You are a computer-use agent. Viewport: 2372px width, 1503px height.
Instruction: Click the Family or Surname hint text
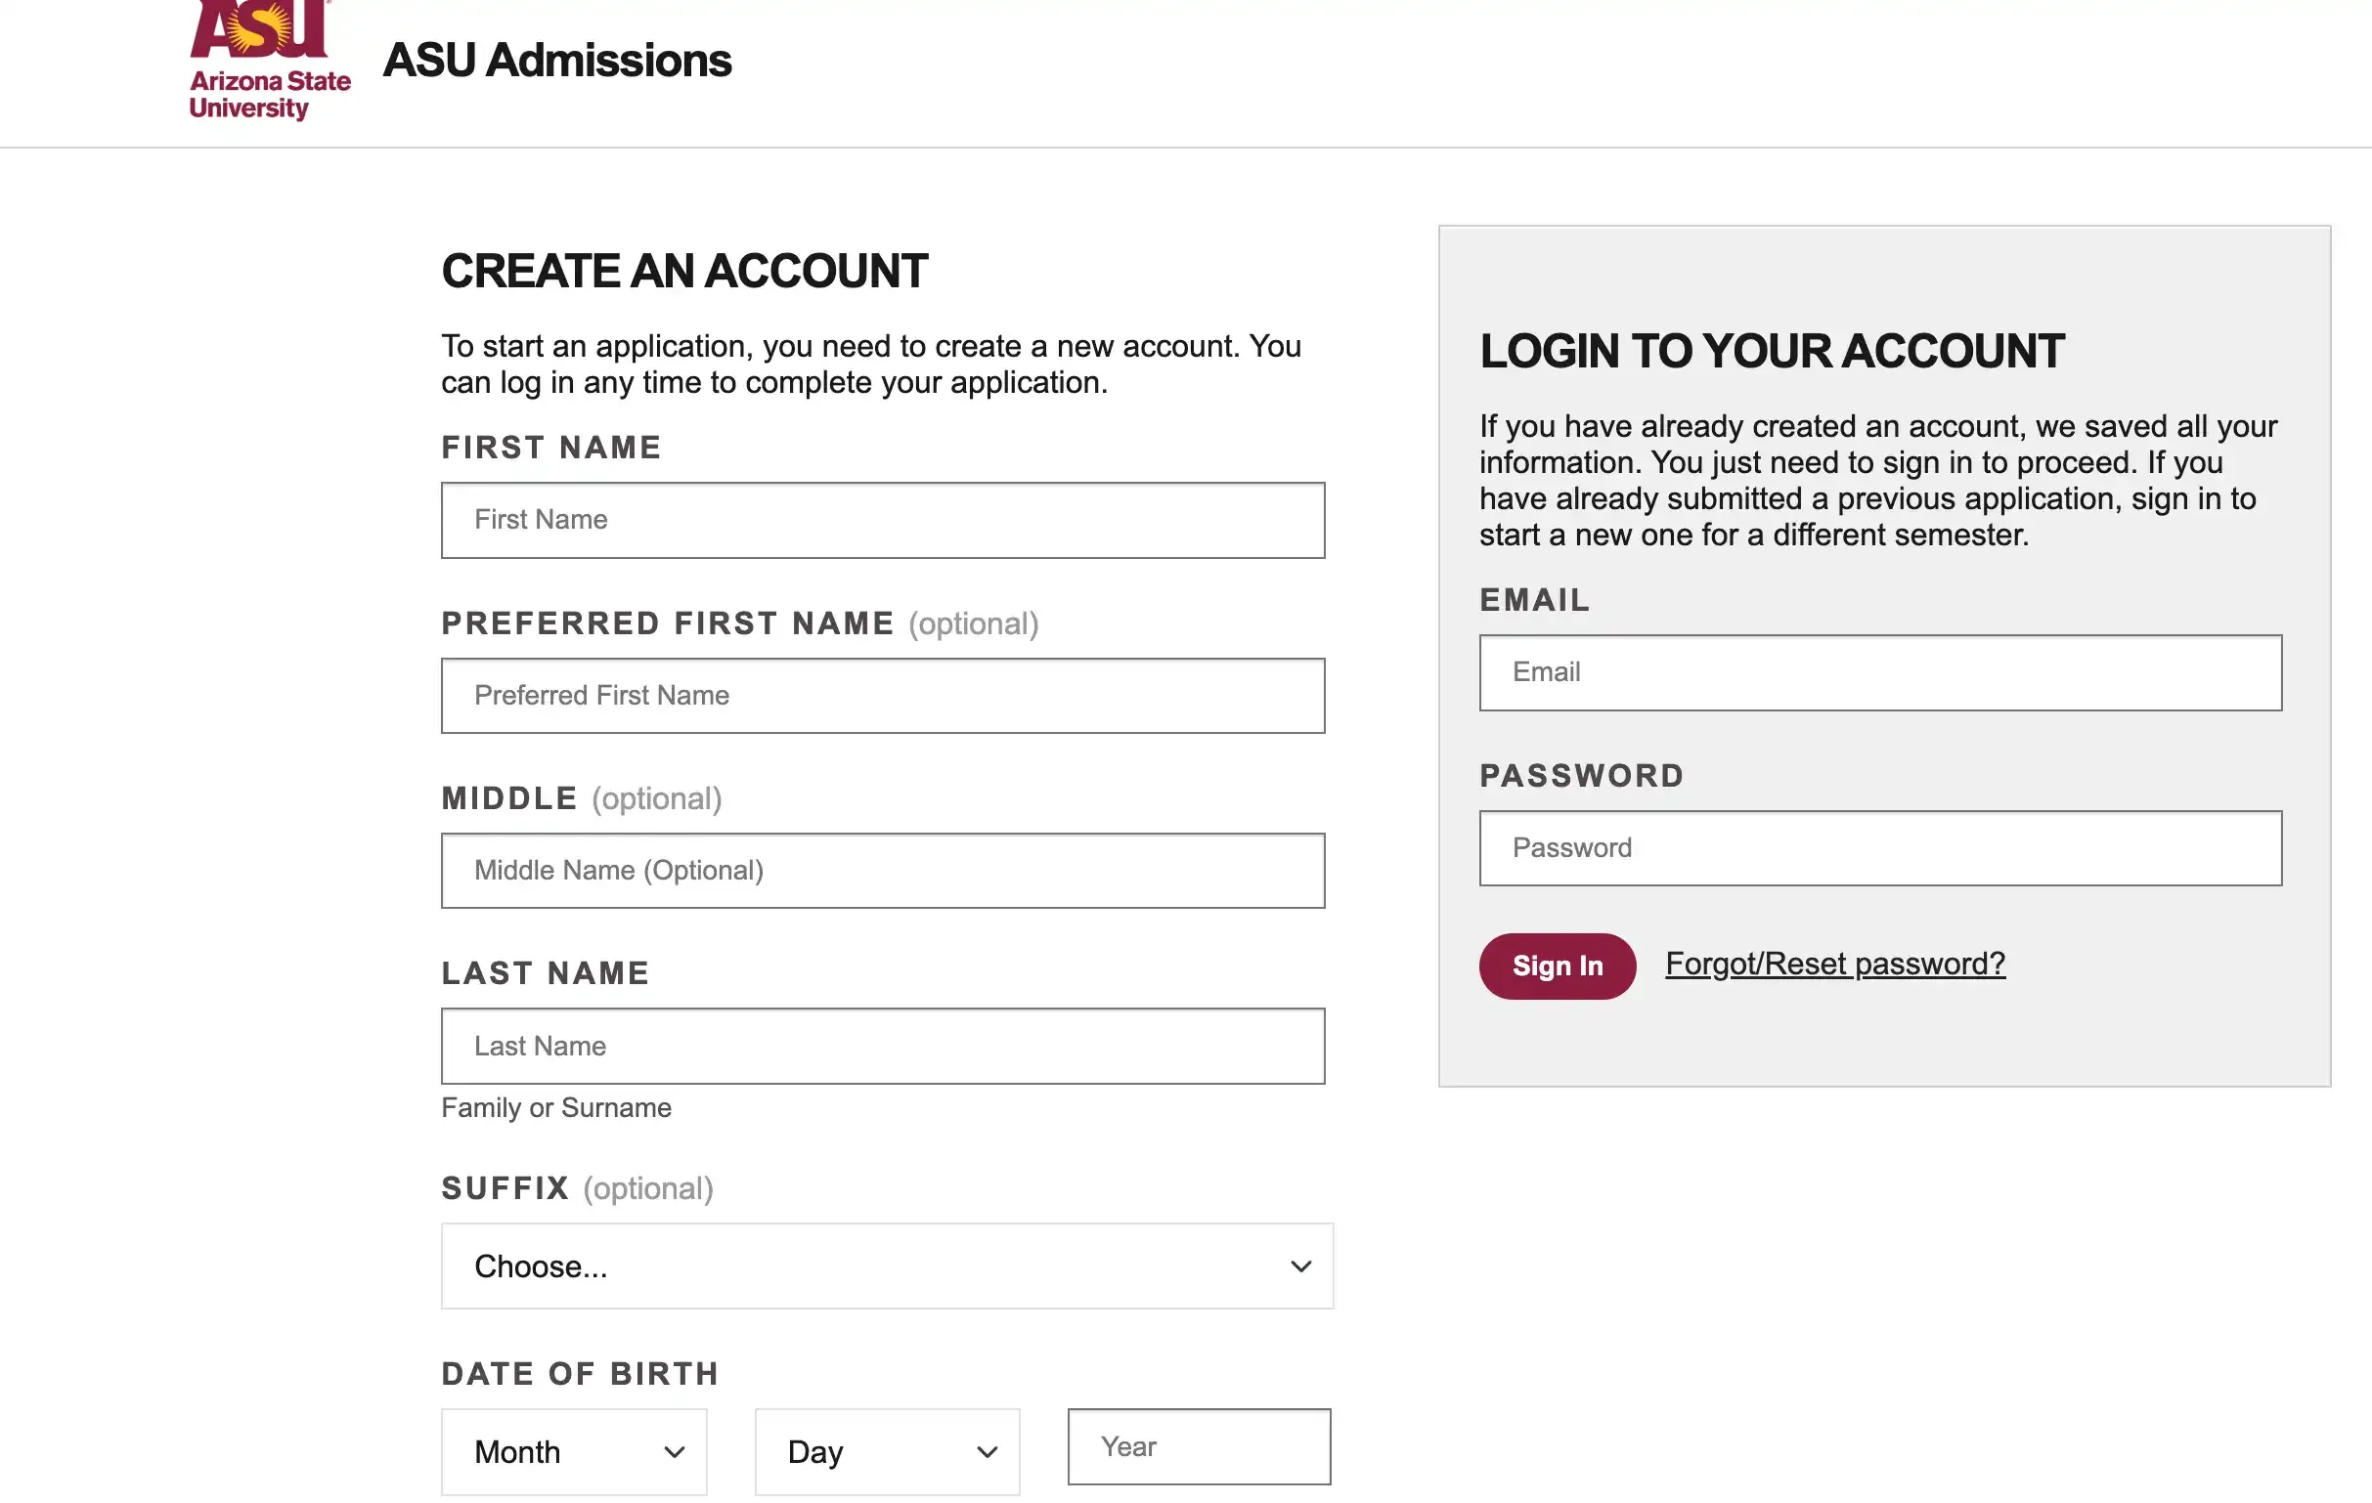(556, 1108)
